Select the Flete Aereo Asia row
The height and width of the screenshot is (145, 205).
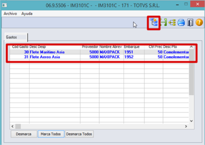click(99, 57)
